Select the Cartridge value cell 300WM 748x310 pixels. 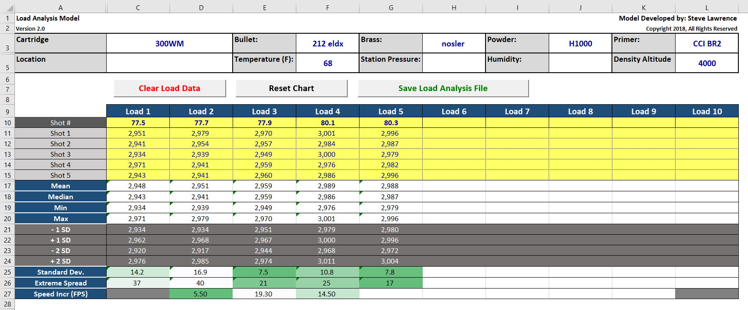pyautogui.click(x=169, y=43)
